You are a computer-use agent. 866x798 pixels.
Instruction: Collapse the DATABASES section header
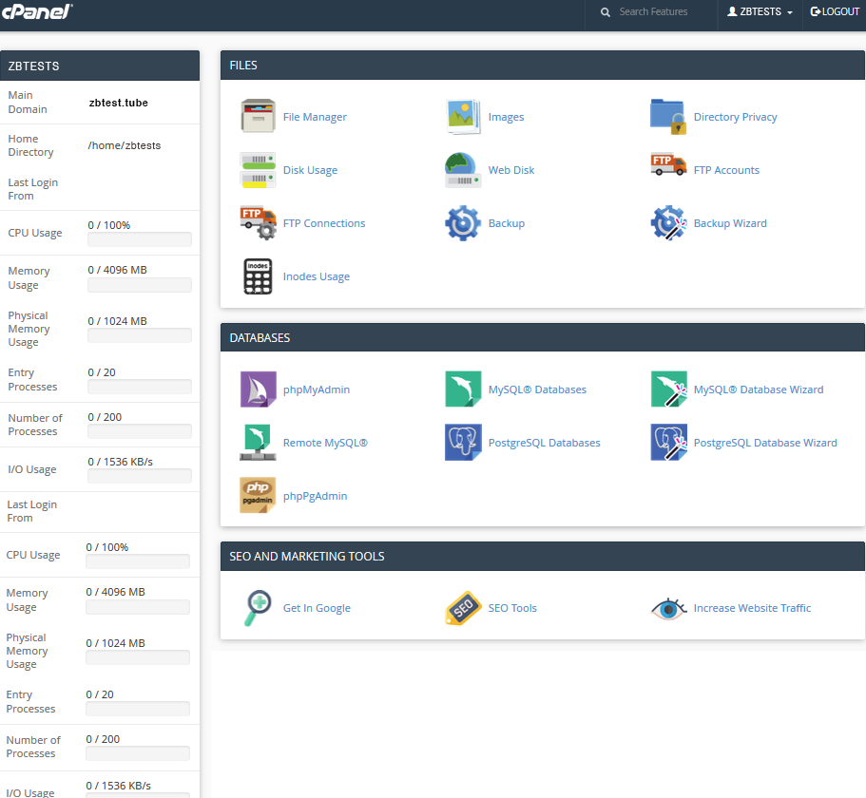pos(542,337)
